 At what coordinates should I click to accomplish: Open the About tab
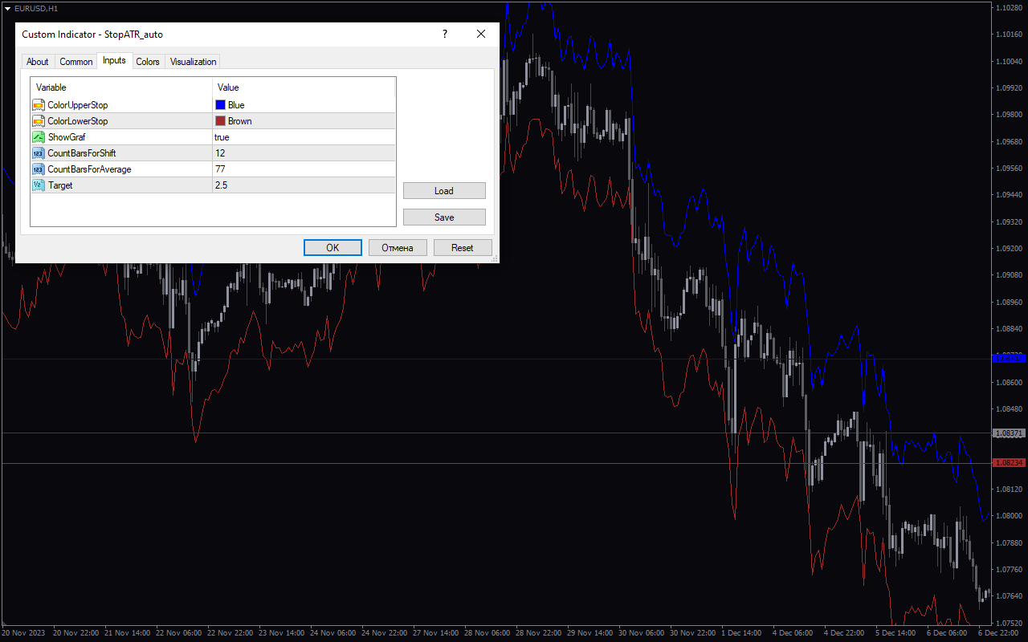(38, 62)
